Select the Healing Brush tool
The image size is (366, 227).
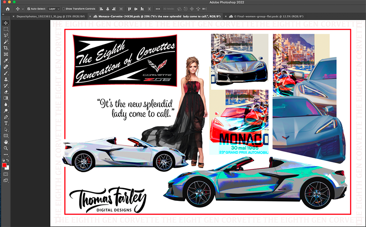click(6, 67)
